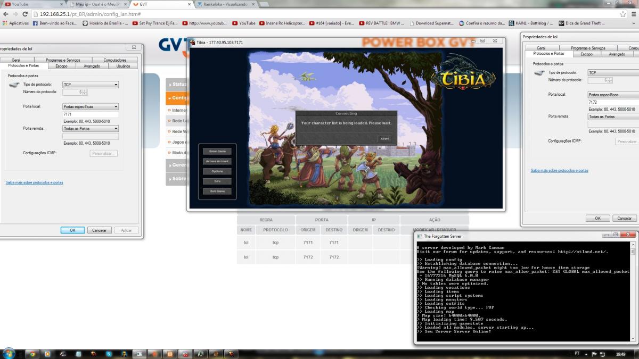639x359 pixels.
Task: Open KAIN1 Battlelog bookmark
Action: [531, 23]
